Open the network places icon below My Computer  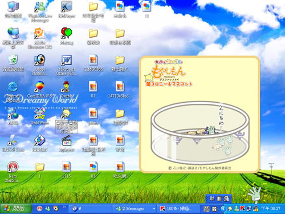(x=13, y=38)
